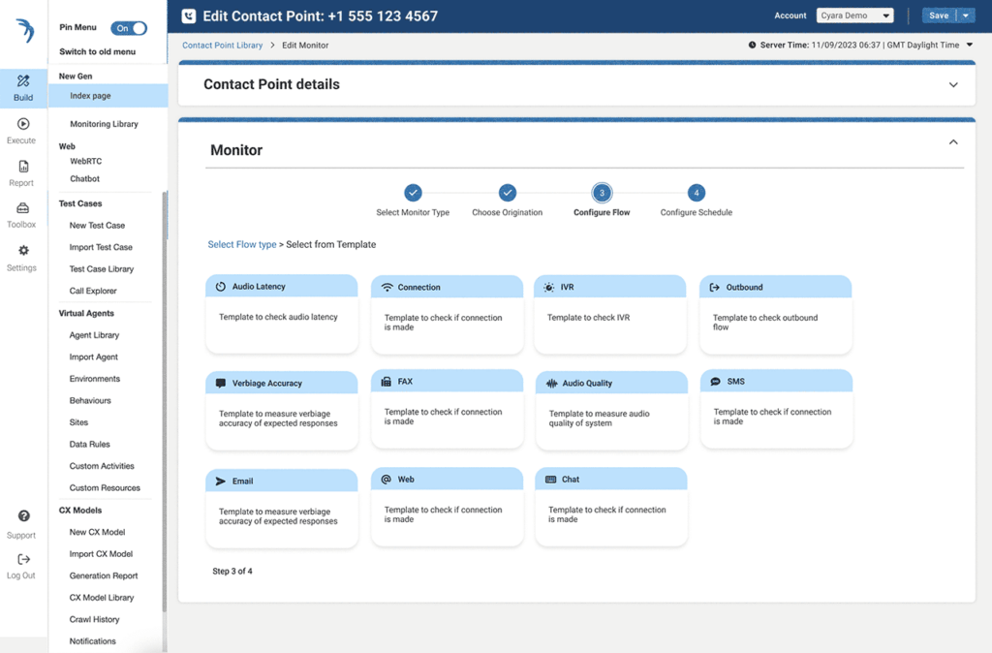The width and height of the screenshot is (992, 653).
Task: Open Environments menu item
Action: (x=94, y=379)
